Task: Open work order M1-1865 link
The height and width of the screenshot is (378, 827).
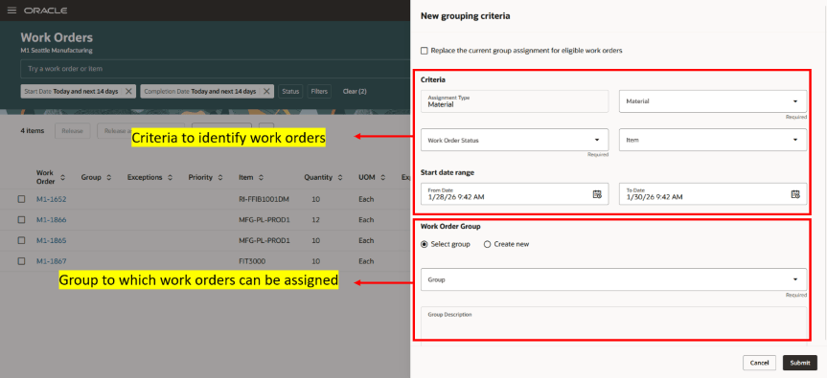Action: tap(51, 240)
